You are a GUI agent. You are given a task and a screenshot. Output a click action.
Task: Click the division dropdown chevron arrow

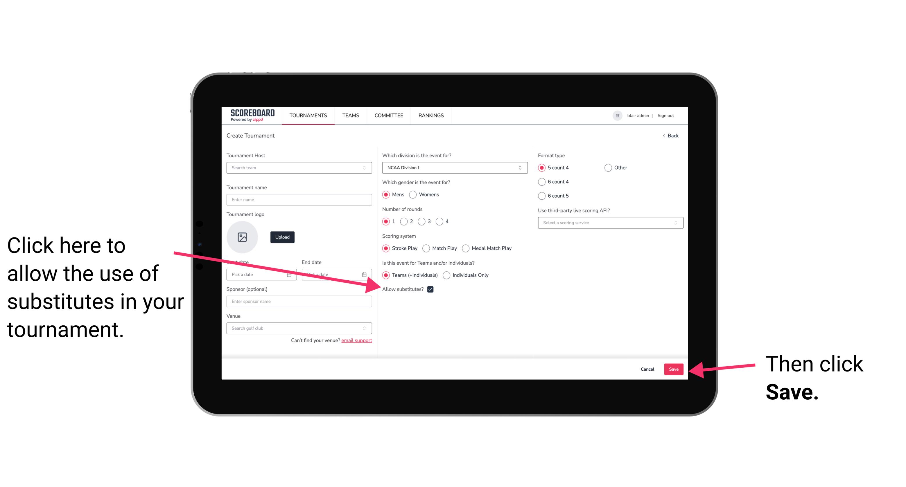[521, 167]
